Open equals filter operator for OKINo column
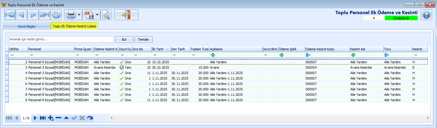Image resolution: width=437 pixels, height=128 pixels. (12, 55)
